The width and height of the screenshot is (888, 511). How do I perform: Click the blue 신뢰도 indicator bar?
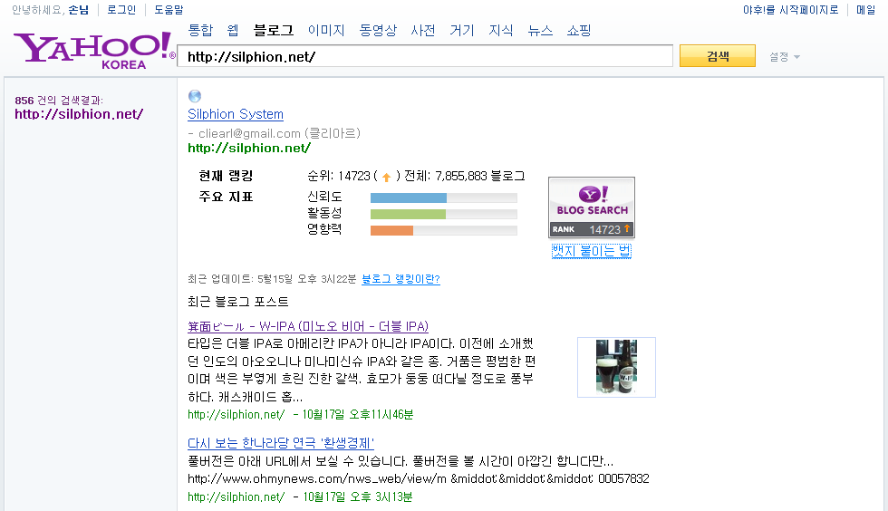[x=409, y=198]
